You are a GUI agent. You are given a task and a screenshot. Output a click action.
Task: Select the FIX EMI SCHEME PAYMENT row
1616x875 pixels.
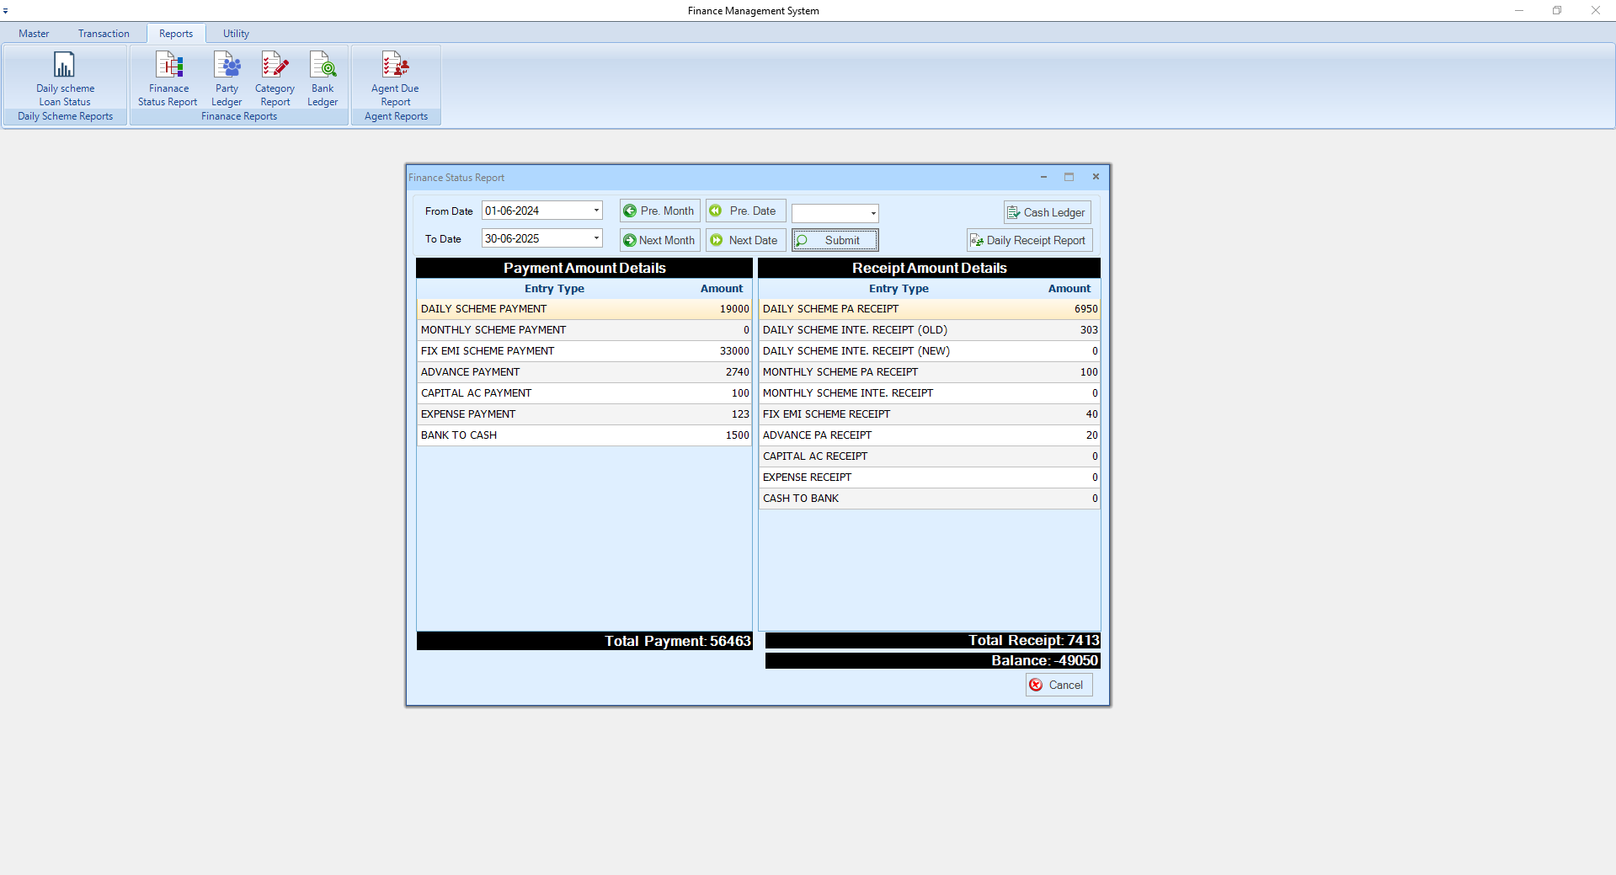(584, 351)
